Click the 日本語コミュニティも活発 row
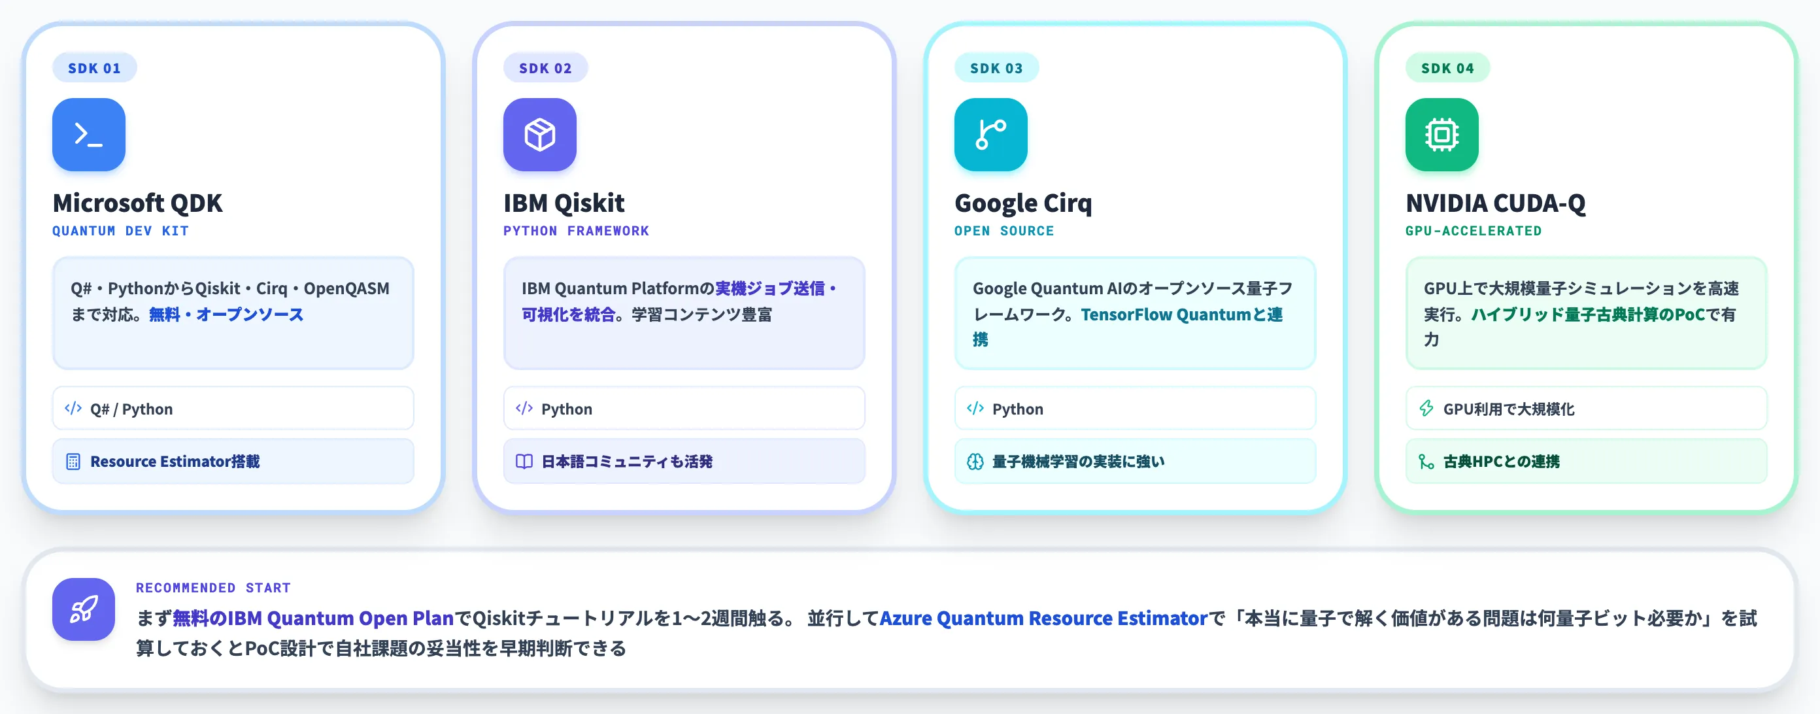1820x714 pixels. 684,462
